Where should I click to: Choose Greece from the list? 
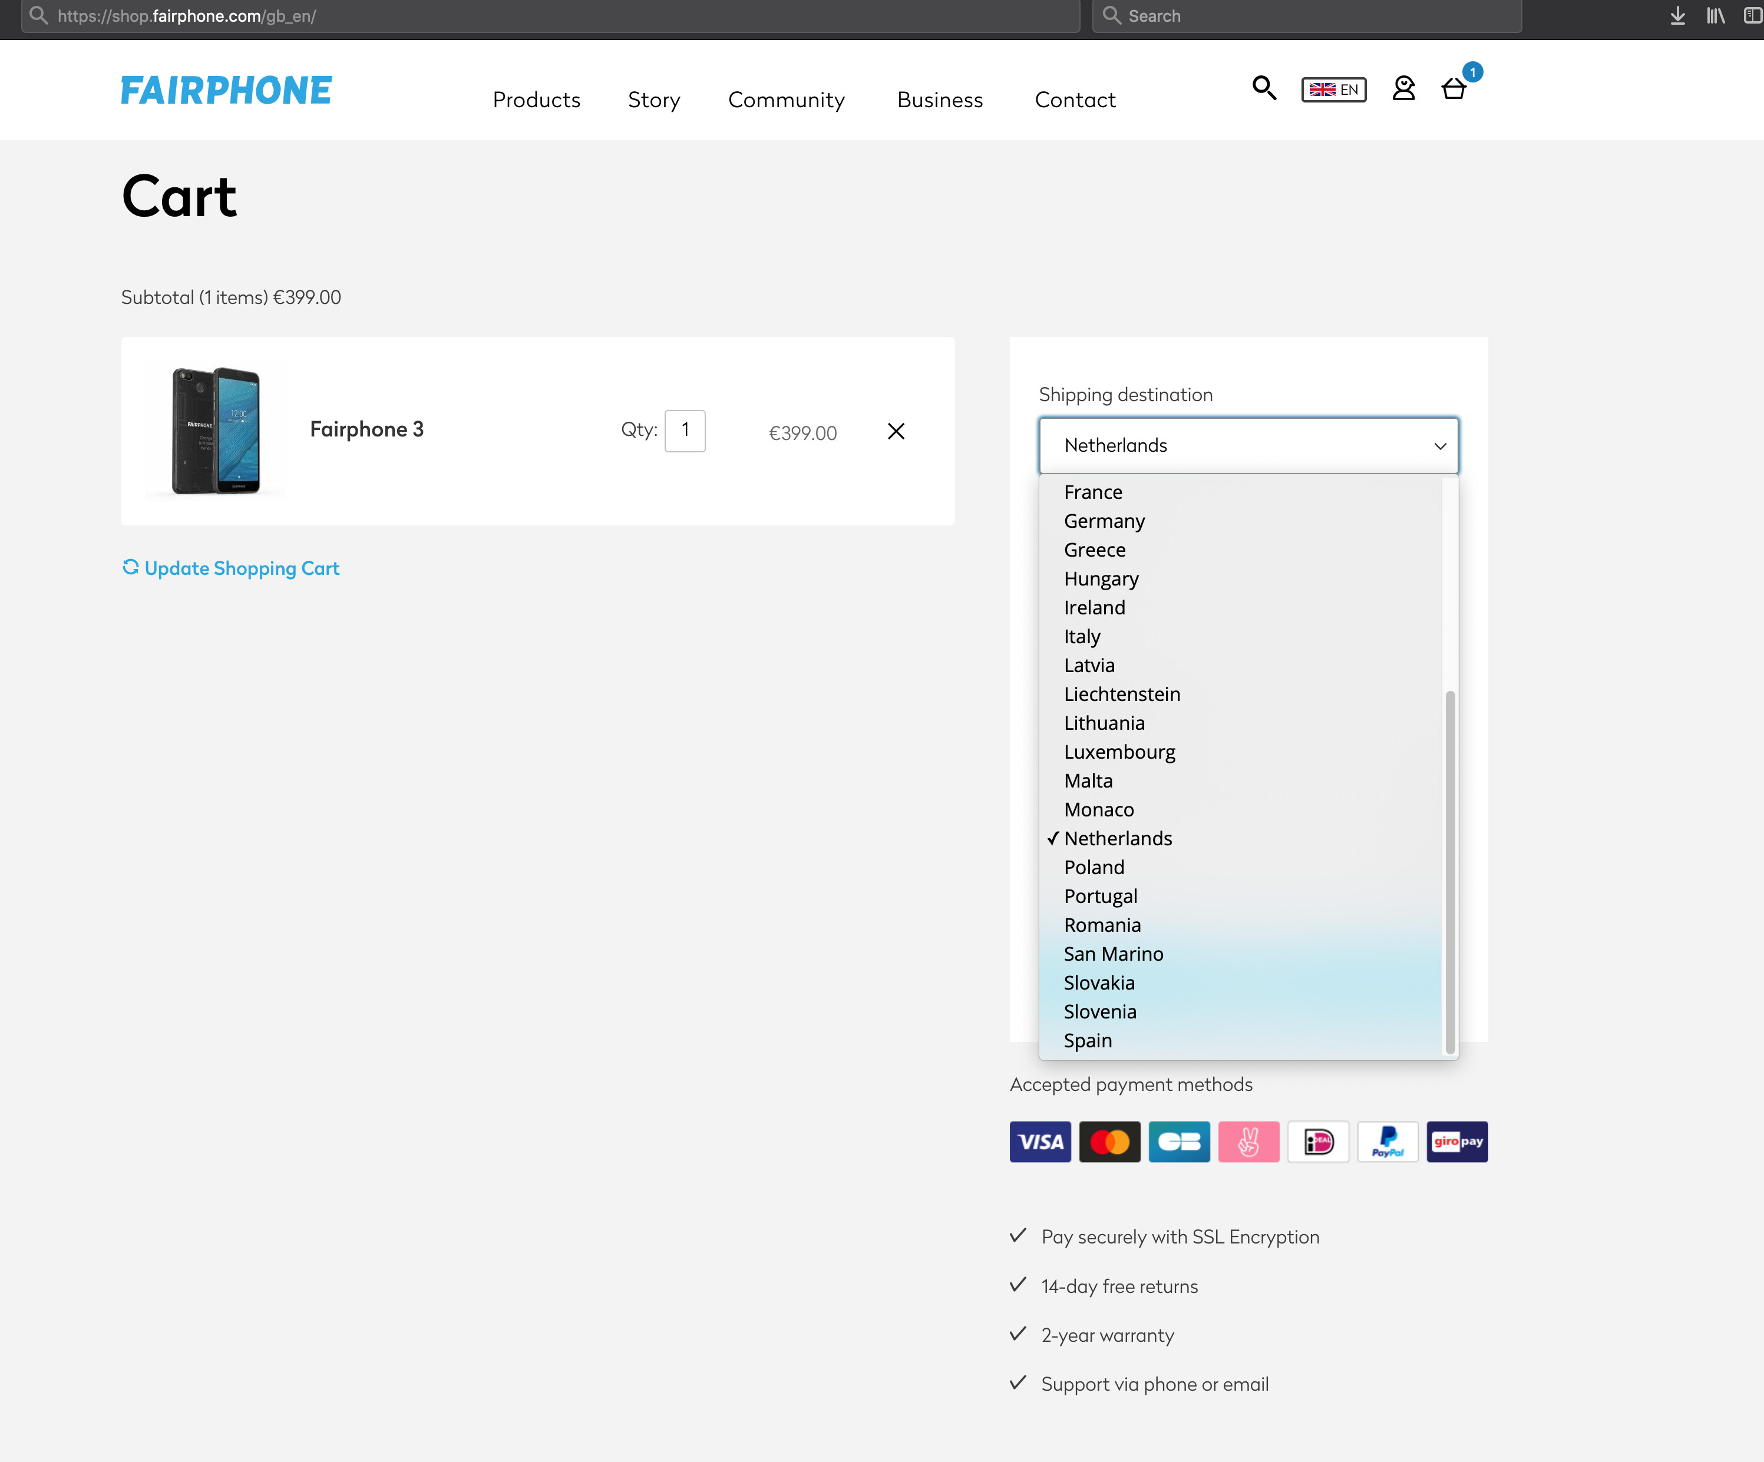pyautogui.click(x=1240, y=550)
